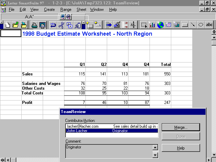This screenshot has height=162, width=216.
Task: Click the sum values icon
Action: tap(133, 25)
